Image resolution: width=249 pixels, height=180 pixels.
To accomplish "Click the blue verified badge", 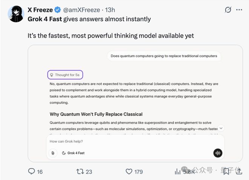I will [58, 10].
